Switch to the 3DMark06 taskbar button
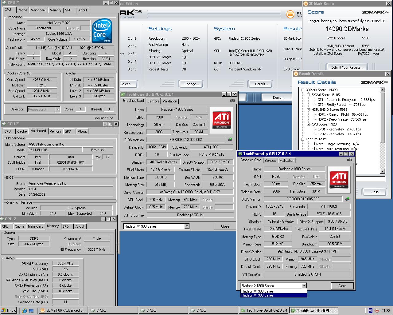Image resolution: width=393 pixels, height=315 pixels. (x=63, y=310)
